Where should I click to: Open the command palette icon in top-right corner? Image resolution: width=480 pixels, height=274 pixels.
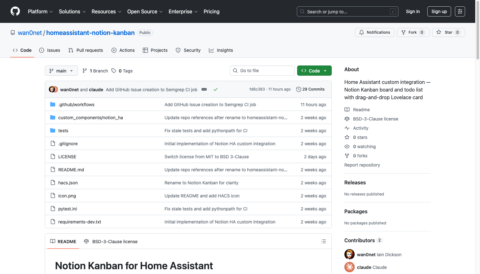[460, 11]
